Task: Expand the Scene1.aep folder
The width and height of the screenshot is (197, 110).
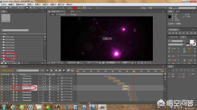Action: tap(2, 37)
